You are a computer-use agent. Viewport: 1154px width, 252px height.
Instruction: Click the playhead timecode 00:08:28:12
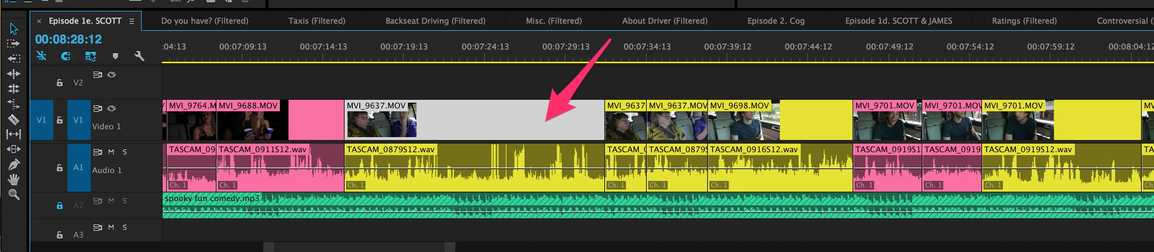(x=69, y=39)
